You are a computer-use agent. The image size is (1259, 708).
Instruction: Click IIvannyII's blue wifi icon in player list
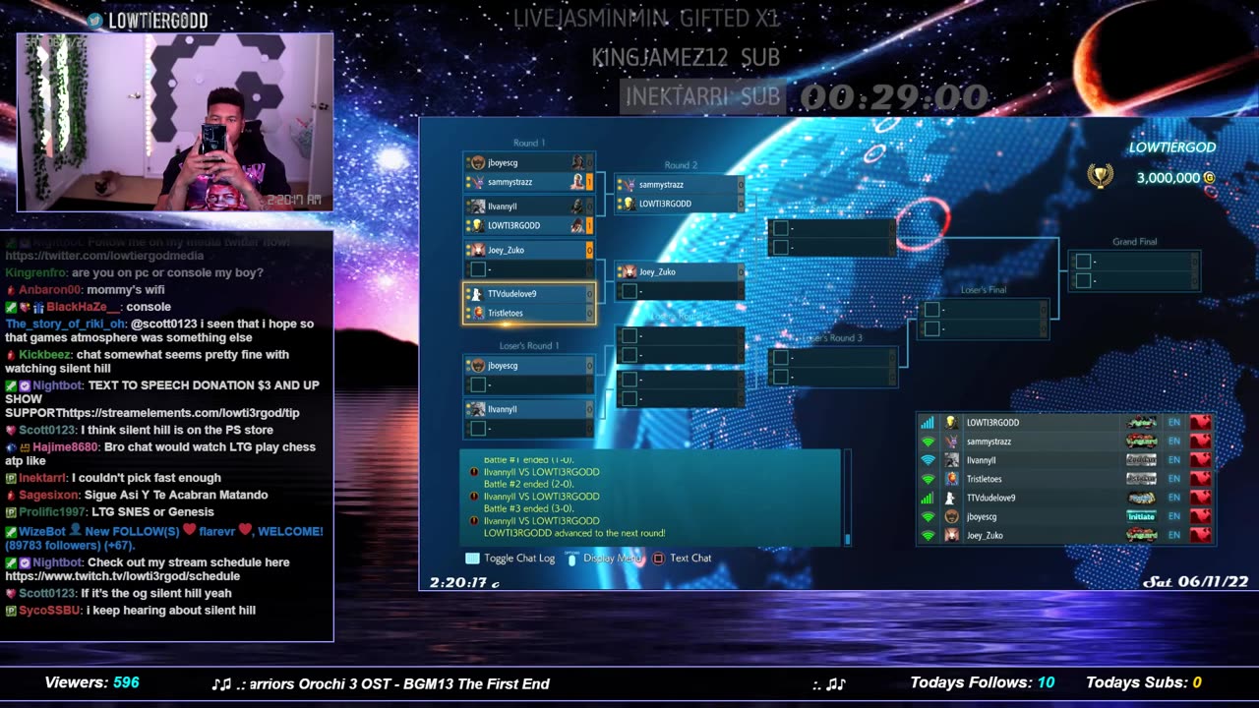927,460
